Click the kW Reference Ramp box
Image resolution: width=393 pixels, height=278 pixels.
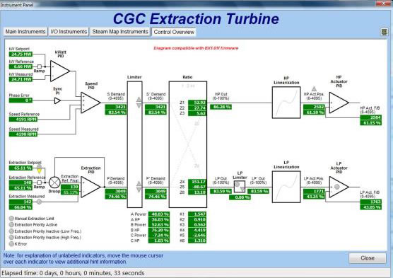tap(40, 66)
